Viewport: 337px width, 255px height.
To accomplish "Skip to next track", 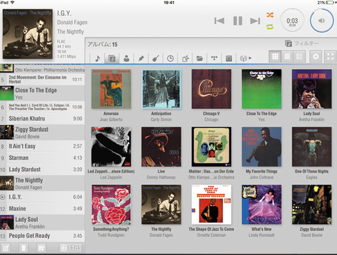I will click(255, 21).
